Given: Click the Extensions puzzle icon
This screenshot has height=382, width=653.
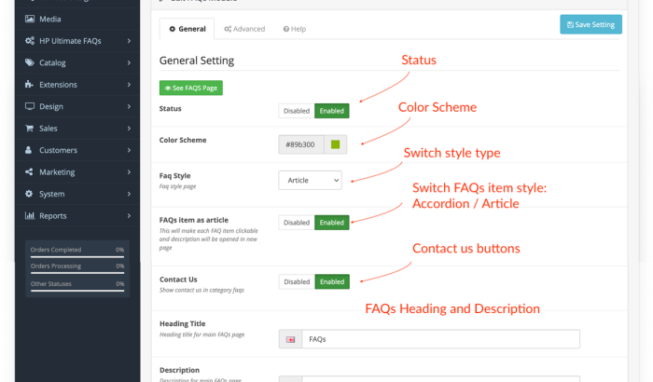Looking at the screenshot, I should pos(29,85).
